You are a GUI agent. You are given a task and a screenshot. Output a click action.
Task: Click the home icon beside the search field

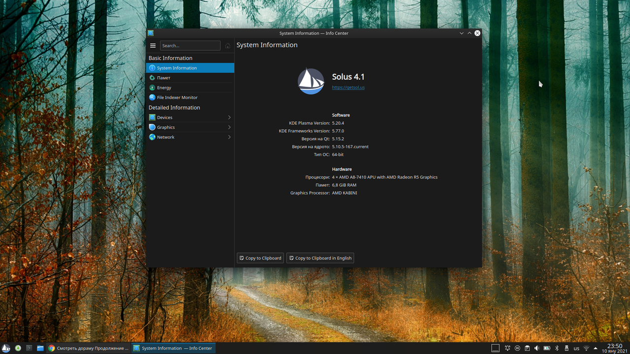pos(227,46)
